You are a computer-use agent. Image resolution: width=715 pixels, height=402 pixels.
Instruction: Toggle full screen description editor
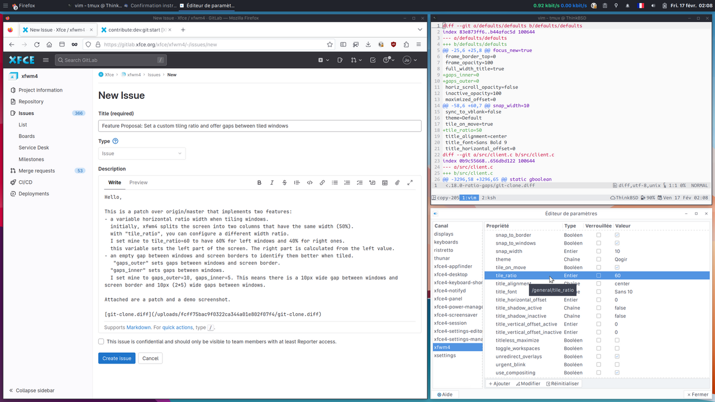410,183
